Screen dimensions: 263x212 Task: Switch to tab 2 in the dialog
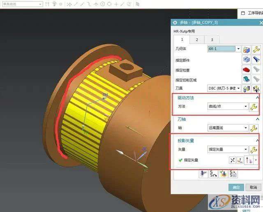196,40
